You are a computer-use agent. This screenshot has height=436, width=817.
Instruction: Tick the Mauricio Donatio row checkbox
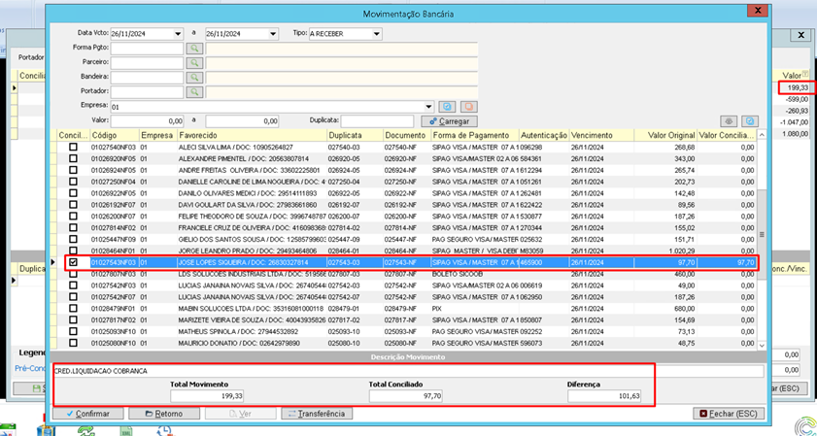[74, 343]
